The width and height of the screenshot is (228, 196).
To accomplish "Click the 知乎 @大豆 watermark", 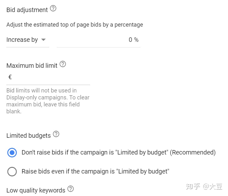I will click(204, 187).
